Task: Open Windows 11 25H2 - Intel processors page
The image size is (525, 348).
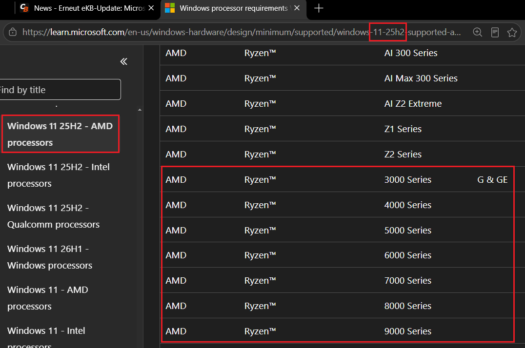Action: (x=58, y=175)
